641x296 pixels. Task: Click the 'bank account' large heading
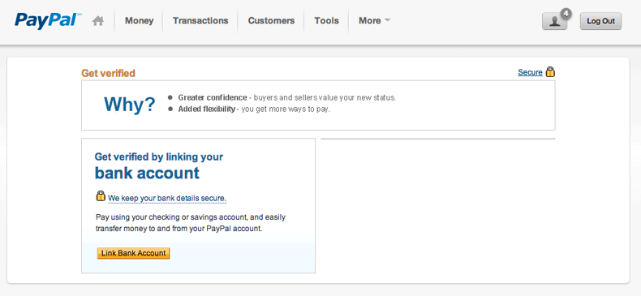coord(147,173)
